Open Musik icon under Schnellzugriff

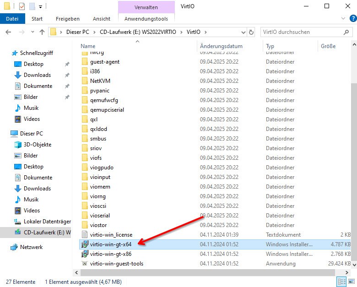pyautogui.click(x=18, y=108)
